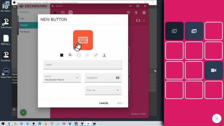Click the orange keyboard button preview
The image size is (224, 126).
click(x=83, y=40)
